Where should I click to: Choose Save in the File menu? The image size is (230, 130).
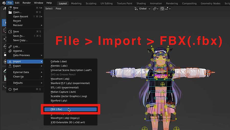tap(25, 31)
